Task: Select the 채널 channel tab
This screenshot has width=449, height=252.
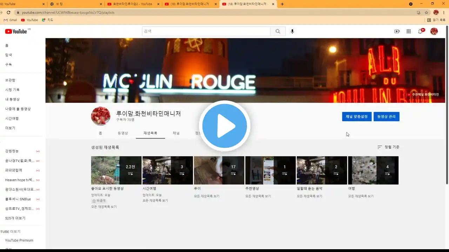Action: click(x=176, y=133)
